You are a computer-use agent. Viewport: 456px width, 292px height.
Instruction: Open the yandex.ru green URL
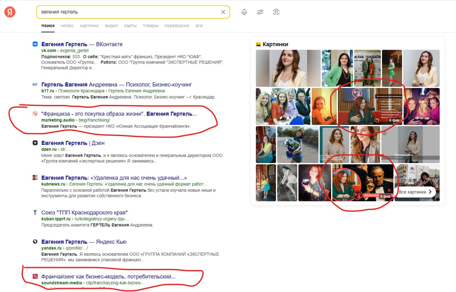[52, 248]
